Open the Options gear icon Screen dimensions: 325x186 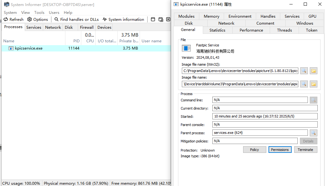[x=30, y=19]
